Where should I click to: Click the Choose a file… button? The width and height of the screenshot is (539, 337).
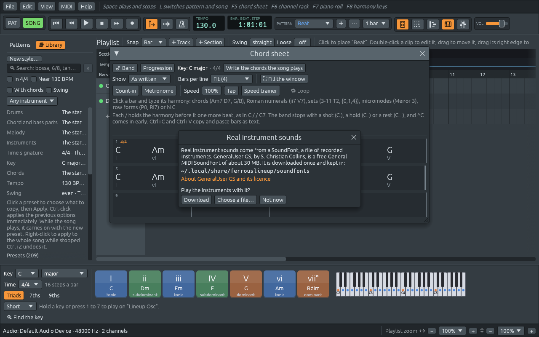(235, 200)
